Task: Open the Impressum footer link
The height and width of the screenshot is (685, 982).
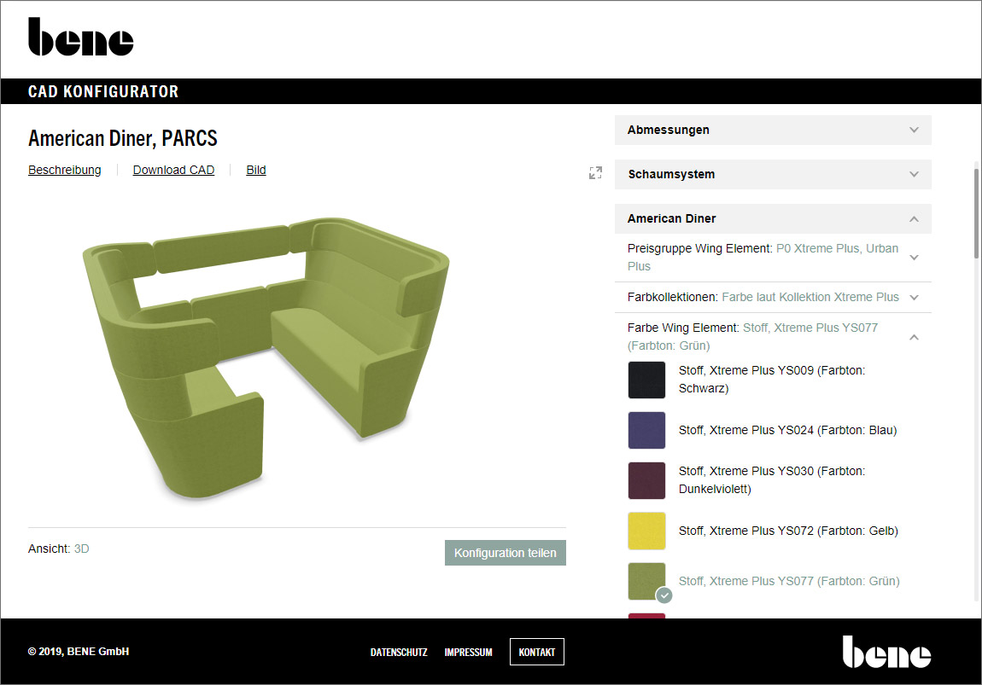Action: 469,653
